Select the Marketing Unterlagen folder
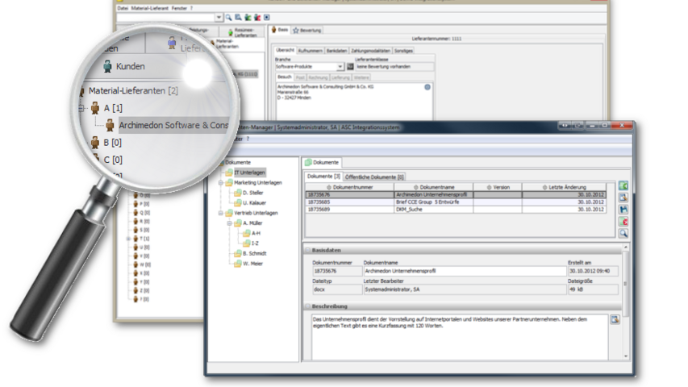Screen dimensions: 688x387 pyautogui.click(x=258, y=183)
